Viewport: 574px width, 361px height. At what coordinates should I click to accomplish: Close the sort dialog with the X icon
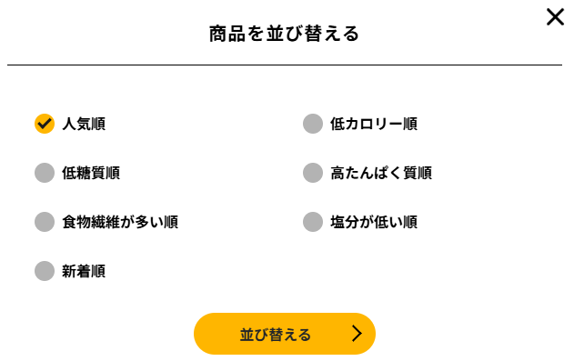coord(555,17)
